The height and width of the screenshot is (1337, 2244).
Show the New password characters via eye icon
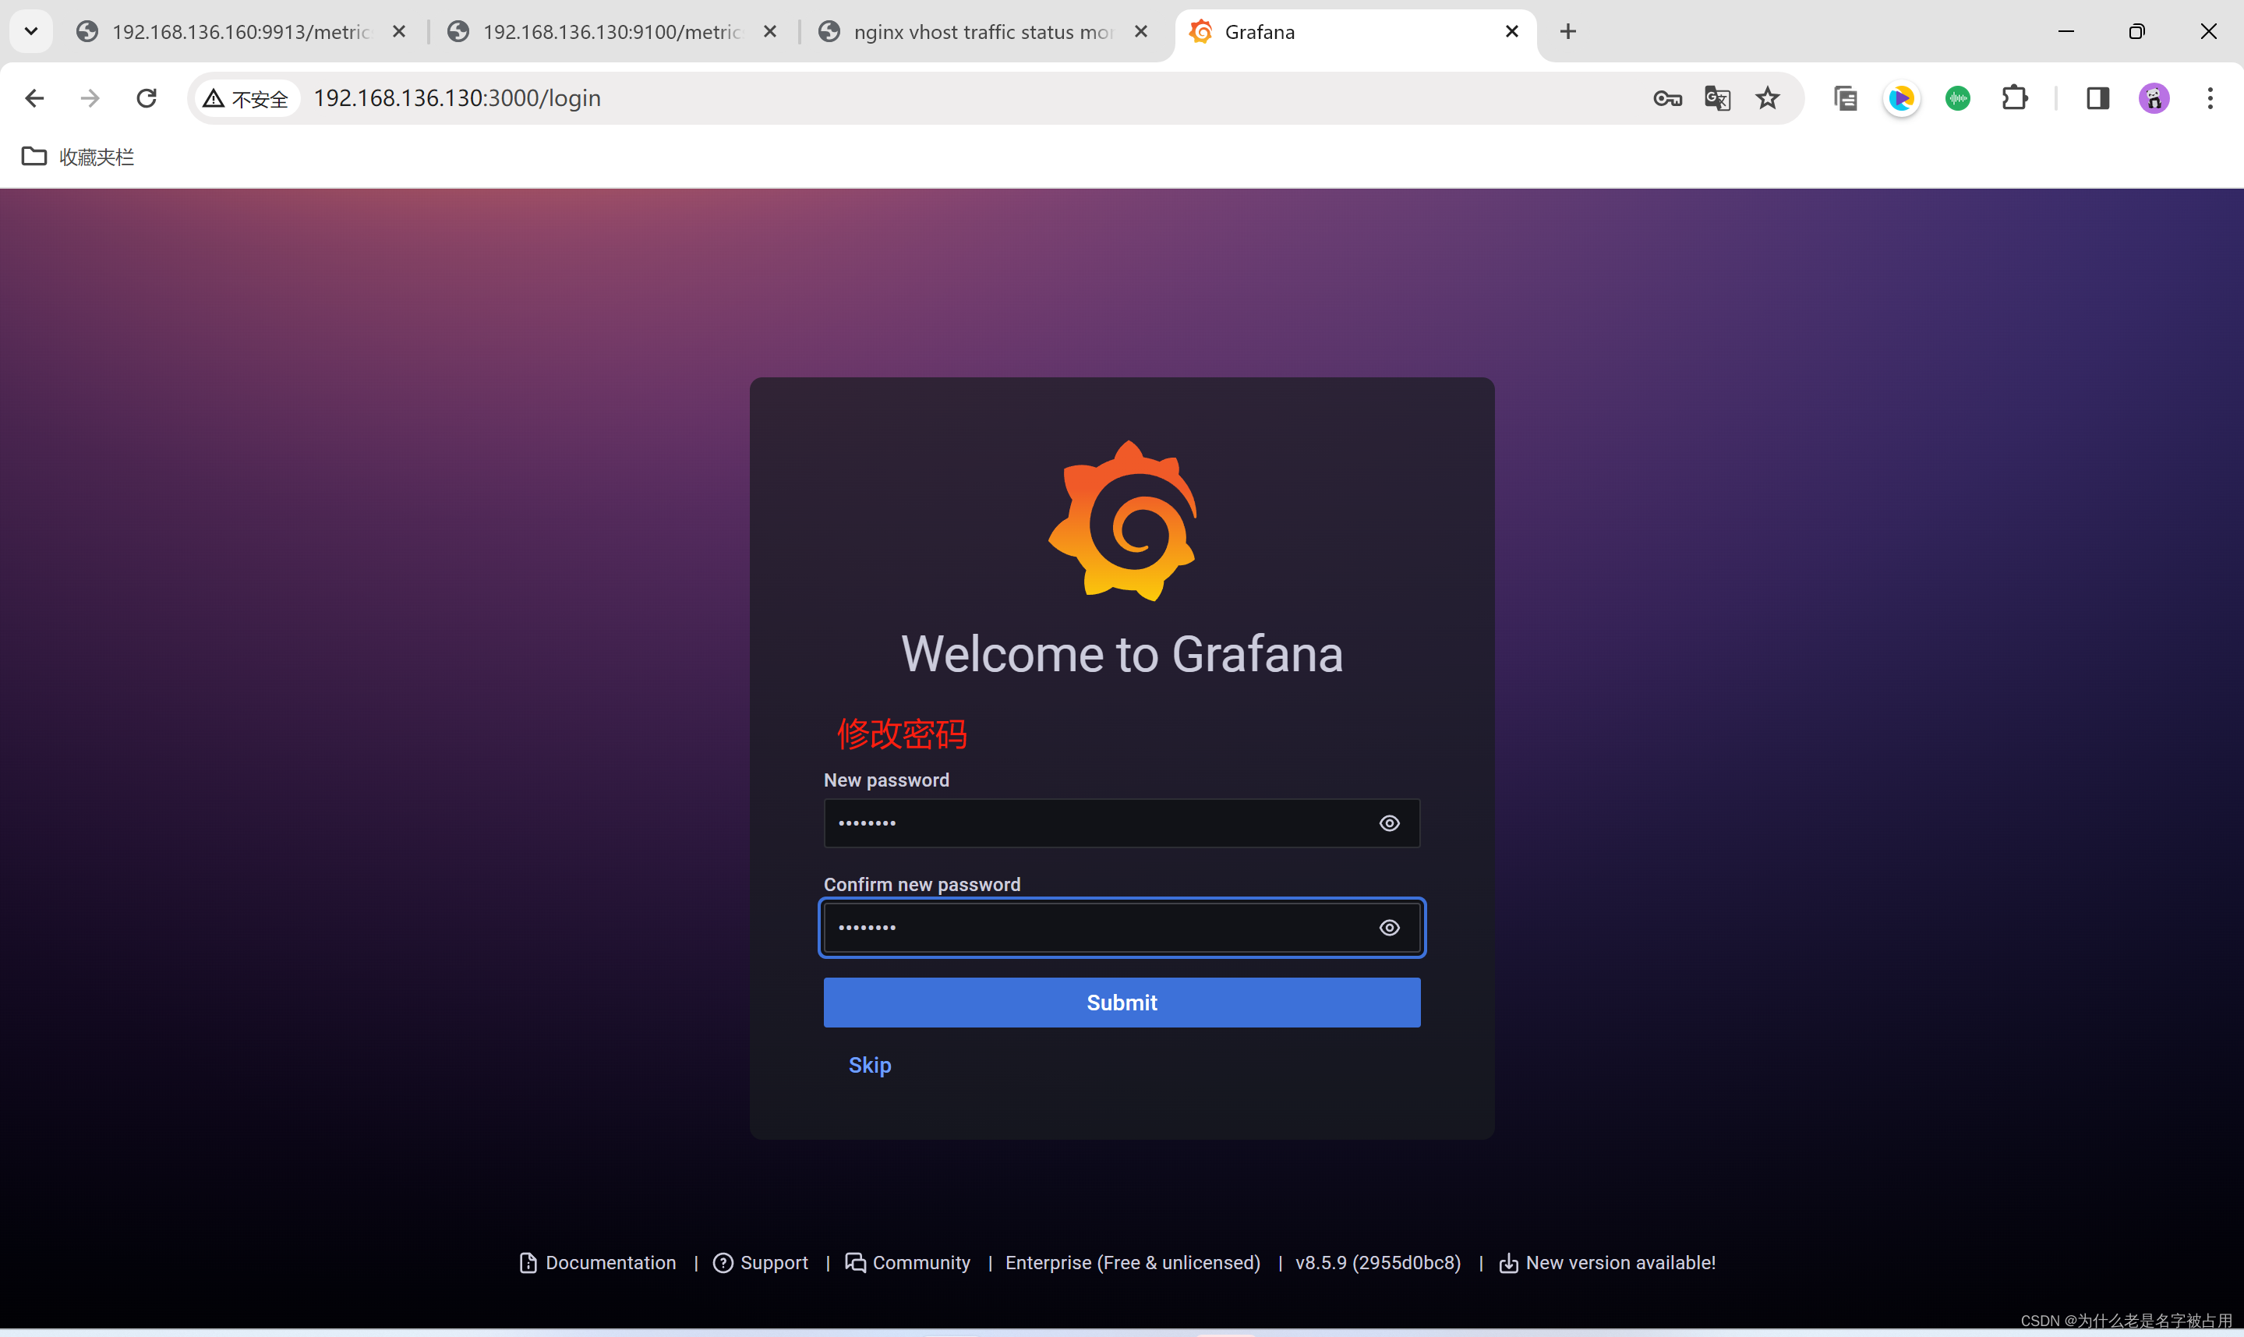1390,823
